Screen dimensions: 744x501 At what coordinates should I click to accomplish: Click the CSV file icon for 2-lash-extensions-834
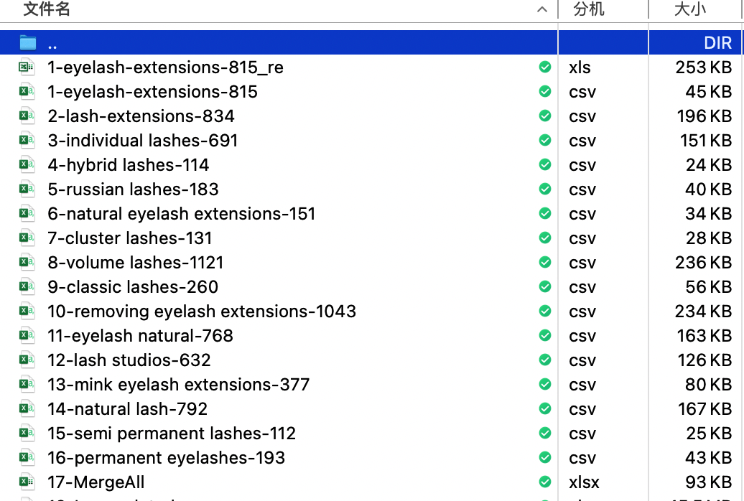coord(27,116)
